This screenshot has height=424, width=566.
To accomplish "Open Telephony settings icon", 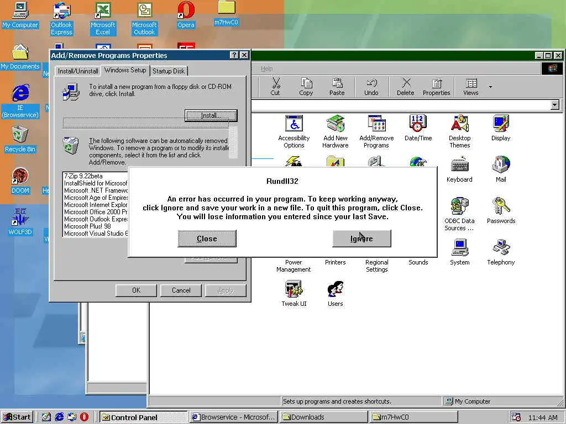I will coord(501,252).
